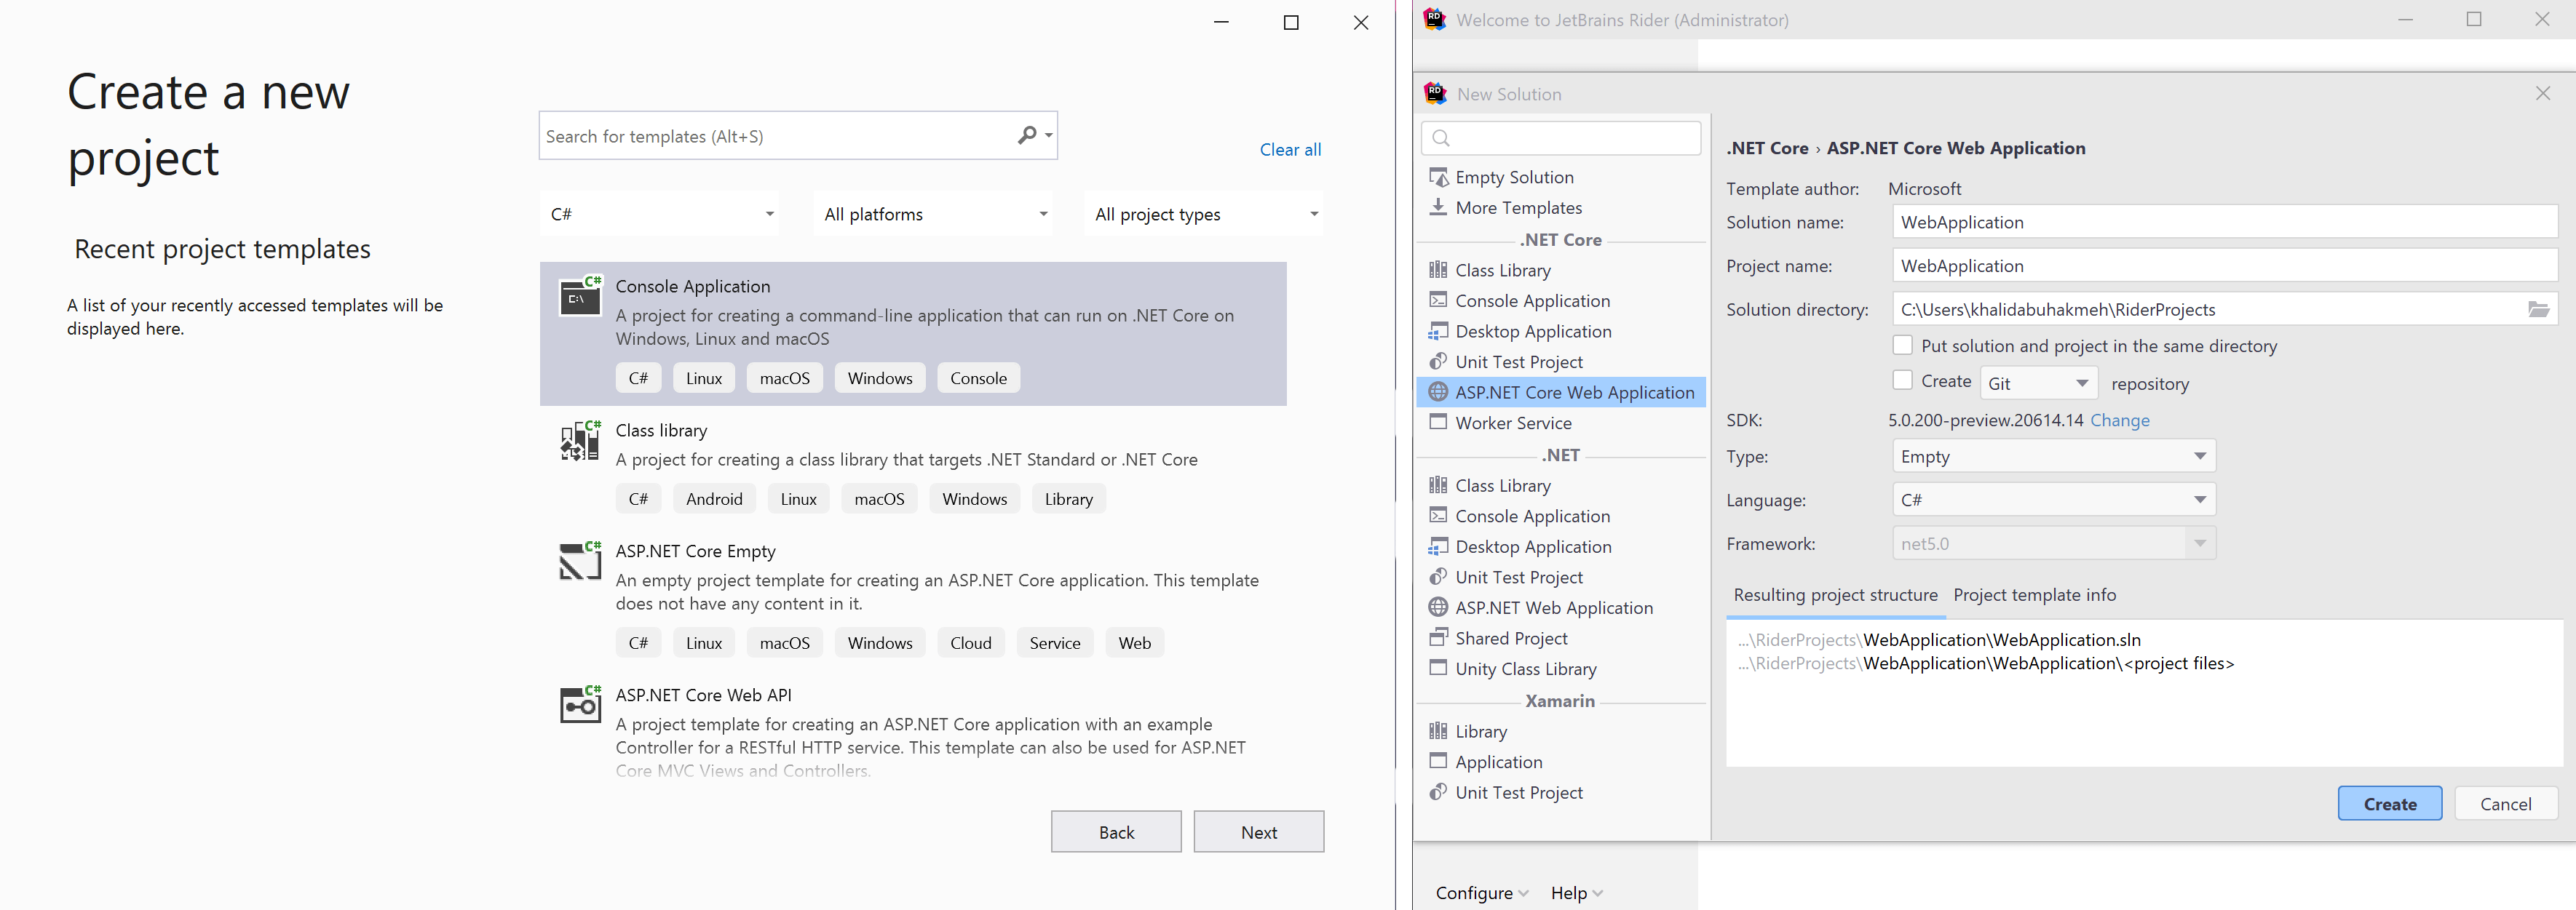Open the Git repository type dropdown
This screenshot has width=2576, height=910.
[2037, 383]
